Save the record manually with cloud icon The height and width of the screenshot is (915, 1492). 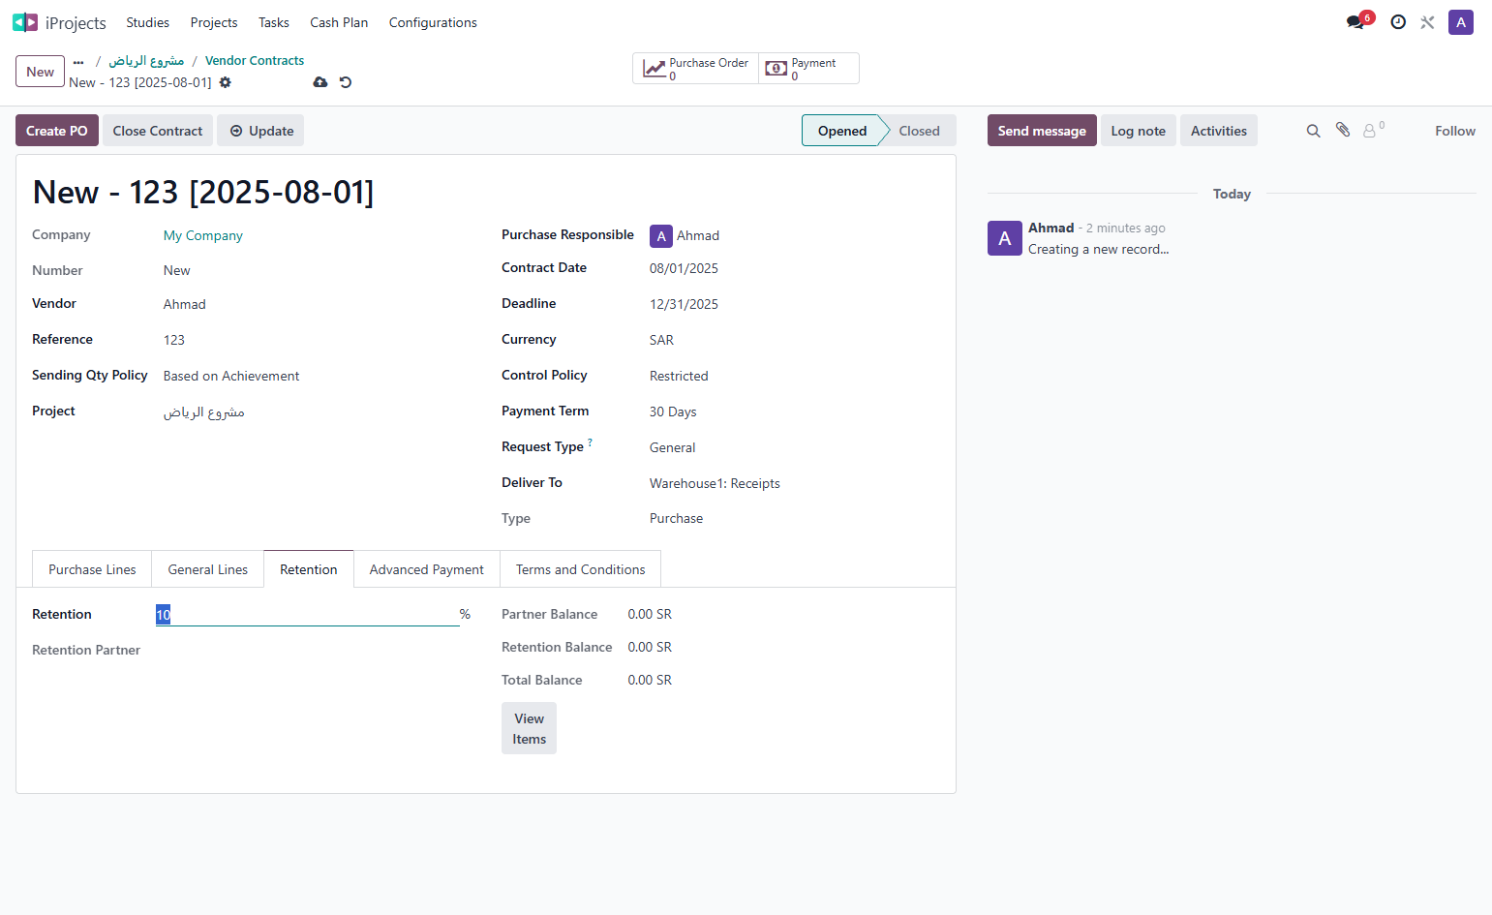(x=320, y=82)
